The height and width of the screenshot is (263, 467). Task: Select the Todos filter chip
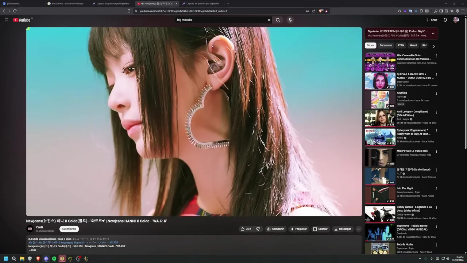(370, 45)
